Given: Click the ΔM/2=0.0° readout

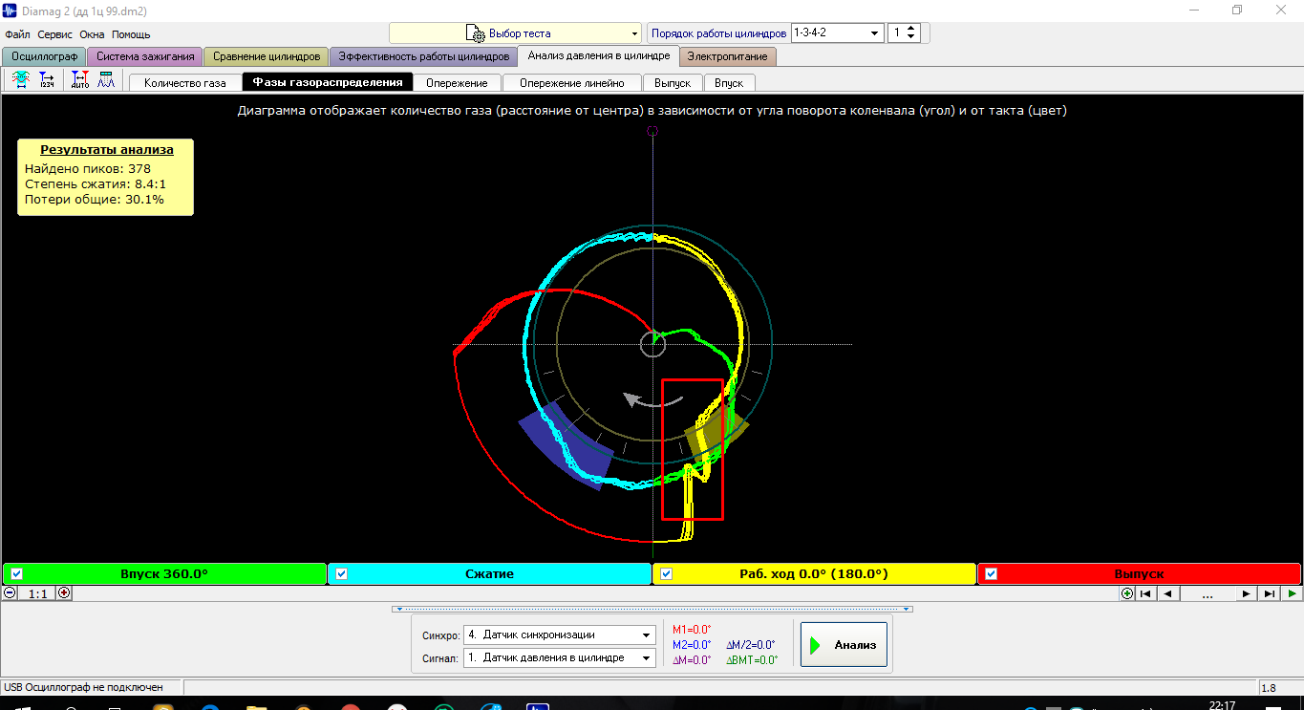Looking at the screenshot, I should tap(751, 645).
